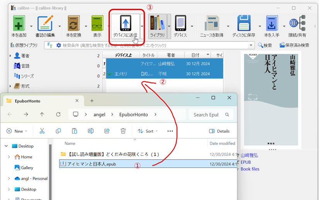The height and width of the screenshot is (200, 319).
Task: Click the Delete trash icon
Action: coord(123,131)
